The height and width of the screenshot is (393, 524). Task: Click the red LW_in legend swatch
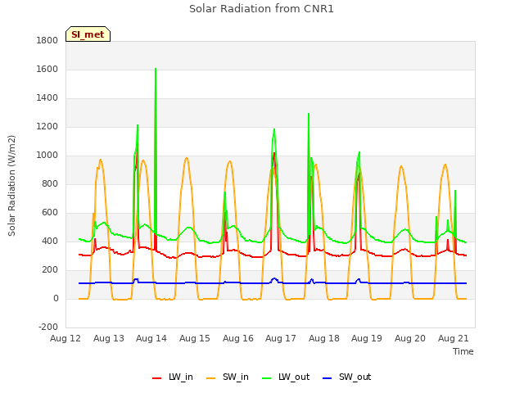click(x=156, y=378)
